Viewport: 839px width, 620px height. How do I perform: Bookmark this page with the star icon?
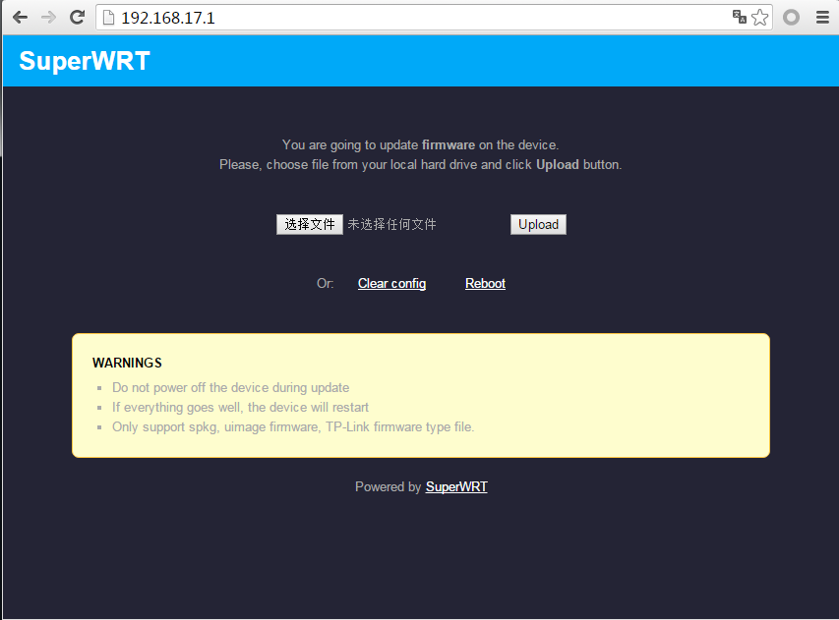pyautogui.click(x=759, y=18)
